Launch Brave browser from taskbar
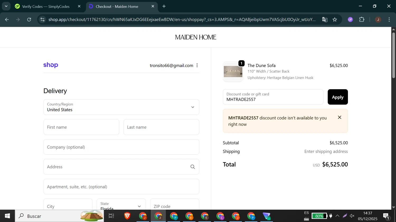The width and height of the screenshot is (396, 222). [127, 216]
